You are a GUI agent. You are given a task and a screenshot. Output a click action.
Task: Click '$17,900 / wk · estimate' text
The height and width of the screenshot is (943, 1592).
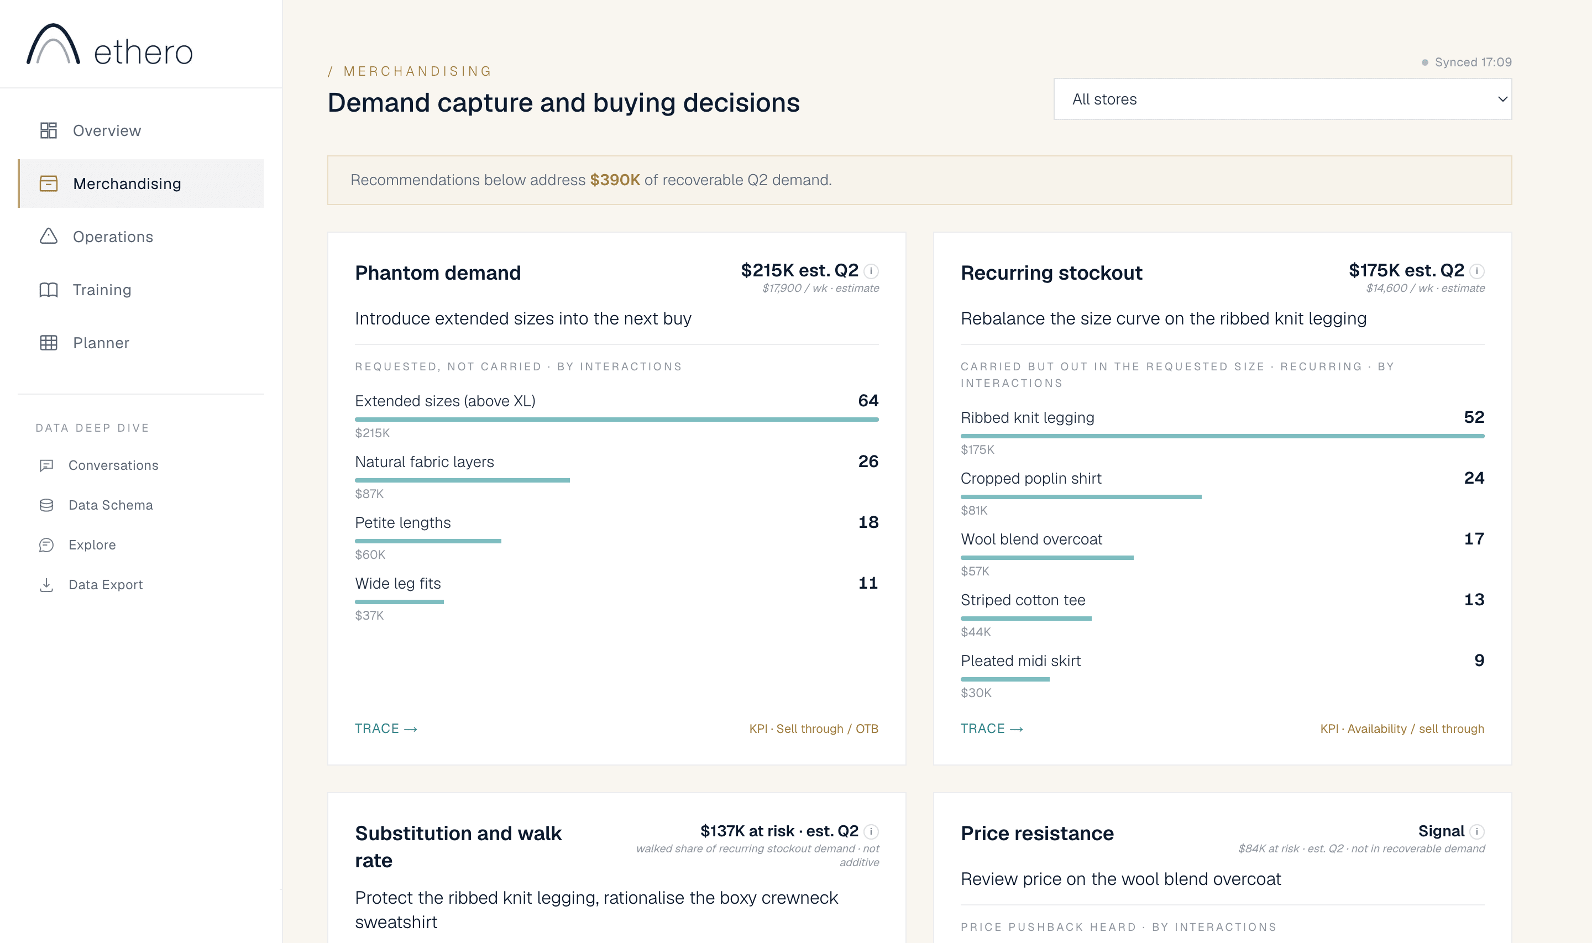(820, 288)
